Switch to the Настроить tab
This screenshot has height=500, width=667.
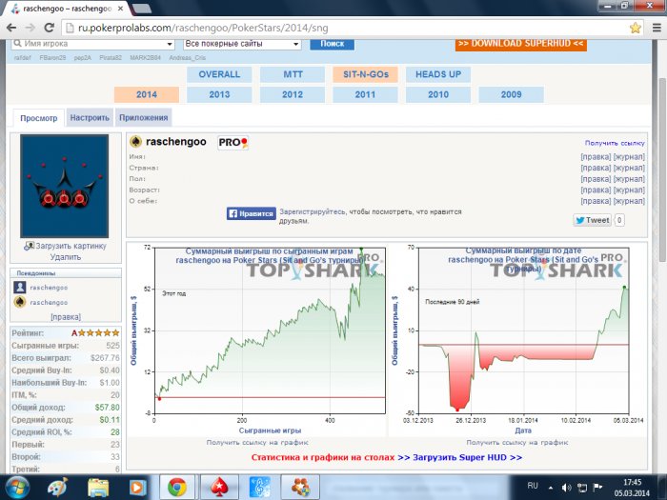(x=90, y=118)
